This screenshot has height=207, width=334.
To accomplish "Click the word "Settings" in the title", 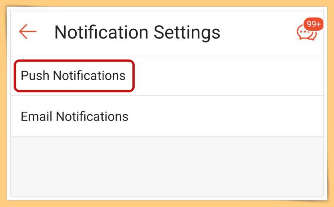I will click(x=187, y=32).
